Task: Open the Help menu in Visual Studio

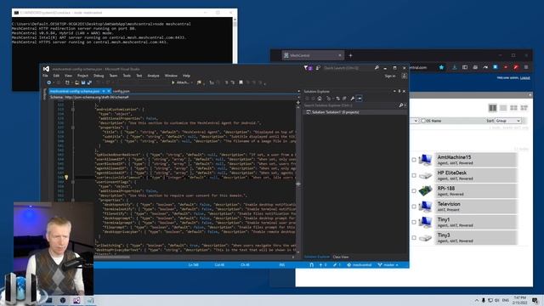Action: point(186,76)
